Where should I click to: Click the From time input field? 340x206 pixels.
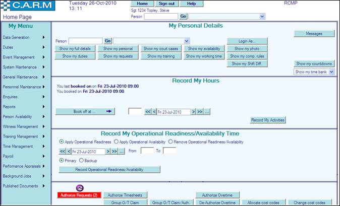(147, 151)
